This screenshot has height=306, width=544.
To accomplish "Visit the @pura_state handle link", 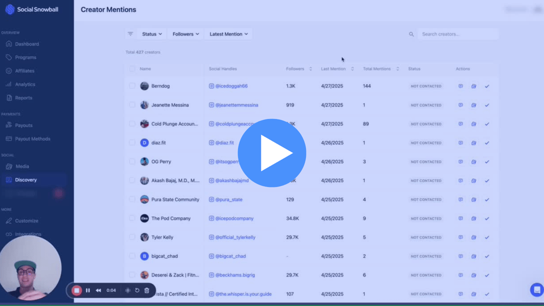I will coord(229,200).
